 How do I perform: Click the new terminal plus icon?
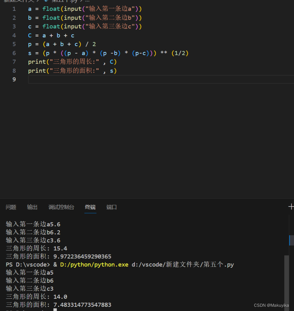coord(291,207)
